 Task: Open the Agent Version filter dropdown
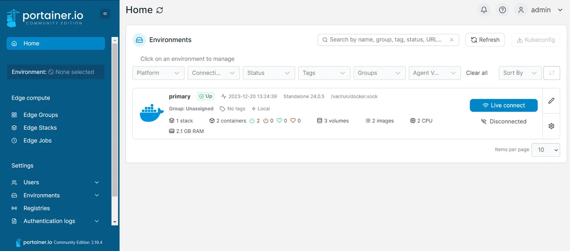point(435,73)
